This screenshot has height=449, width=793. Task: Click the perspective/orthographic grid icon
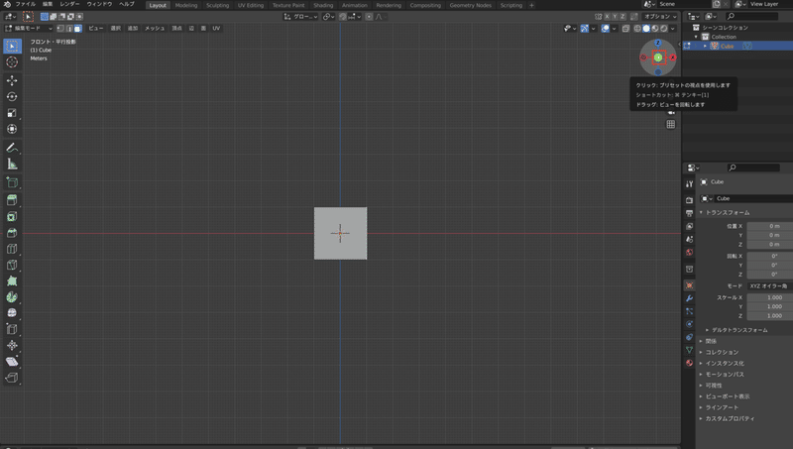(671, 124)
